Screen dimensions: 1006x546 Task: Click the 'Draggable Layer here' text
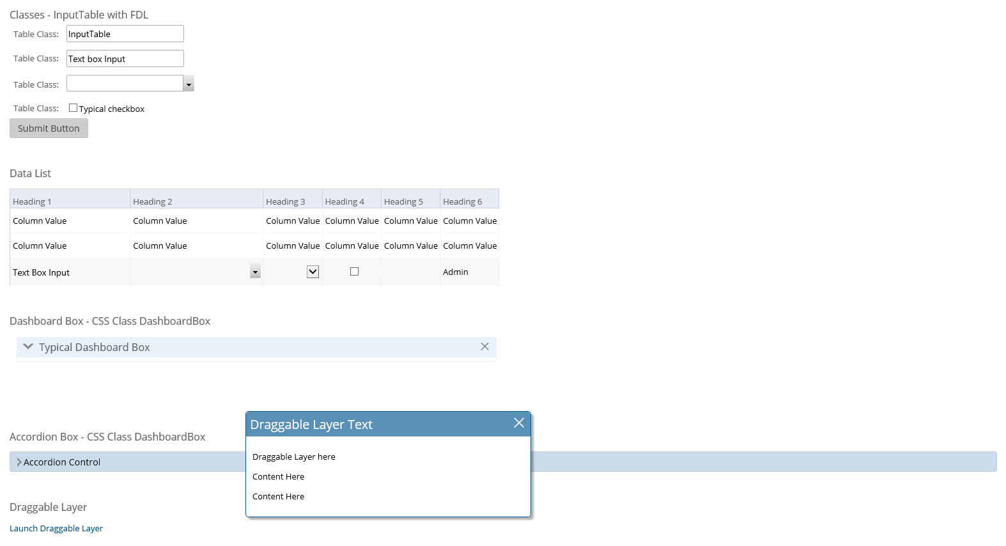pos(294,456)
